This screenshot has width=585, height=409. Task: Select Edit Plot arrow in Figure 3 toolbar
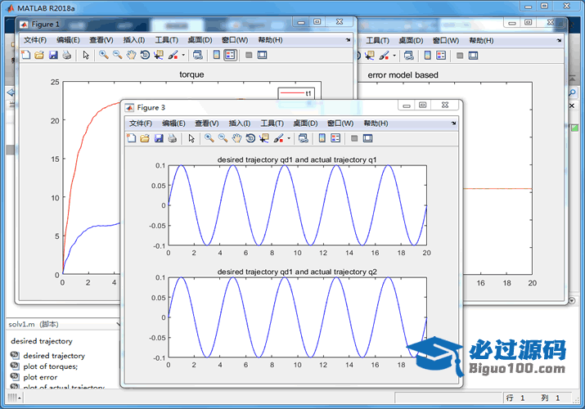click(191, 138)
